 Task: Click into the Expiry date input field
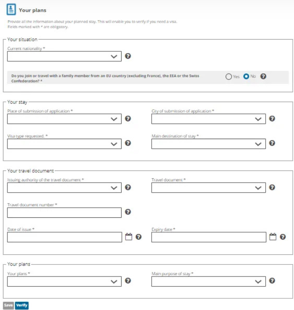click(x=209, y=237)
